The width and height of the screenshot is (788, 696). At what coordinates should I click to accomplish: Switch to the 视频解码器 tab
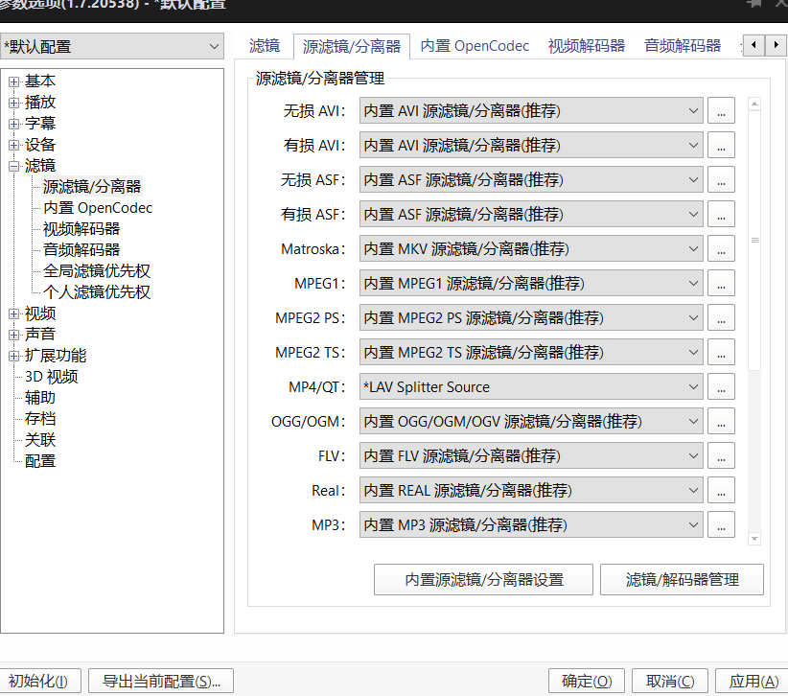587,46
